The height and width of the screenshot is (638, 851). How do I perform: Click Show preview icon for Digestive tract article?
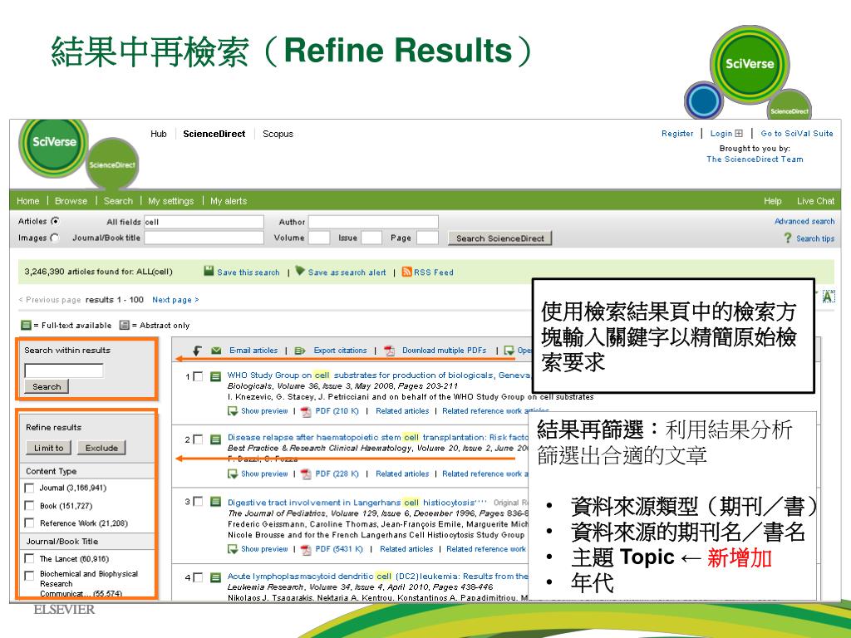coord(233,549)
